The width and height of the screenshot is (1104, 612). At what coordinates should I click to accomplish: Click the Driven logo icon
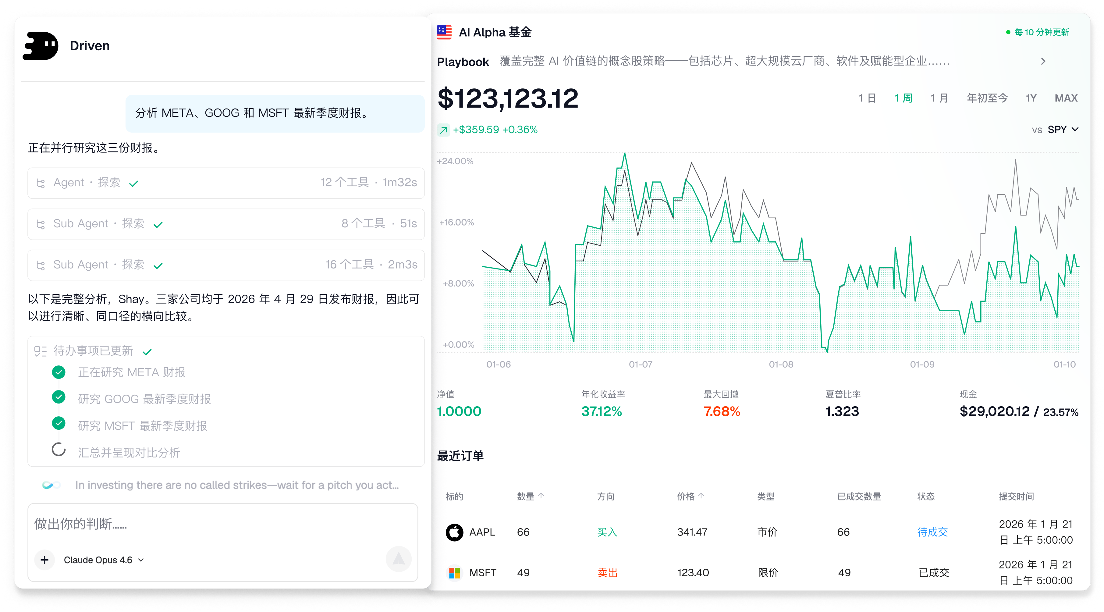[41, 46]
